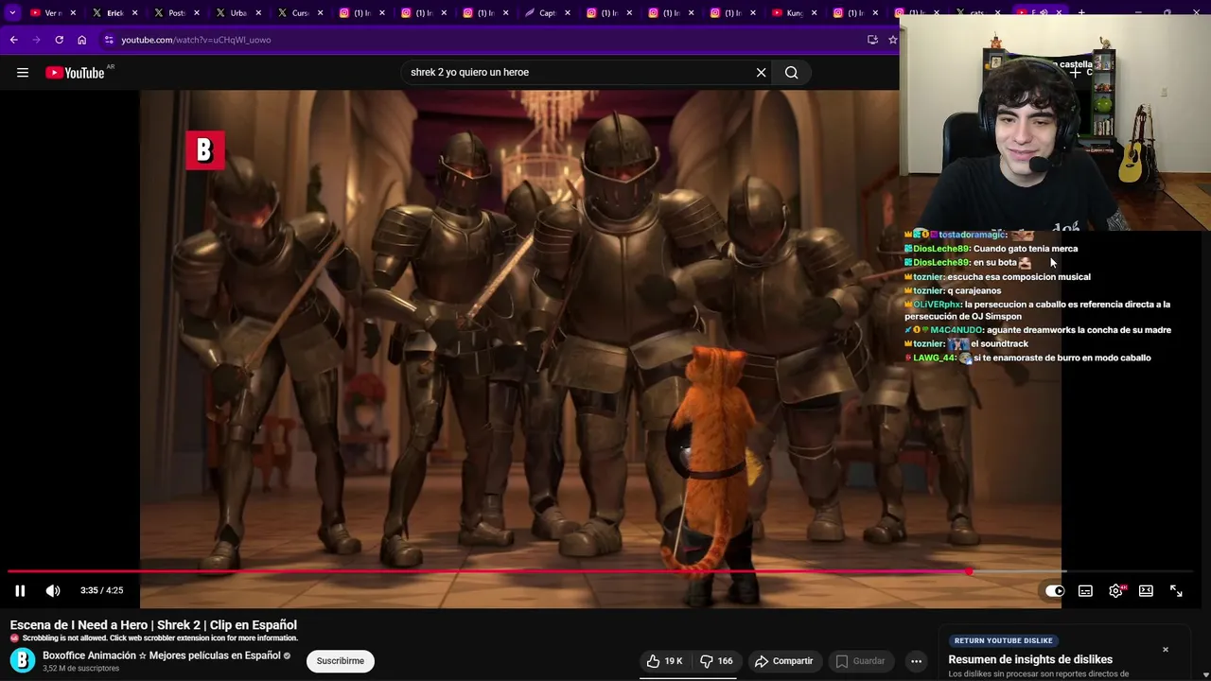This screenshot has height=681, width=1211.
Task: Mute the video with the volume icon
Action: click(53, 590)
